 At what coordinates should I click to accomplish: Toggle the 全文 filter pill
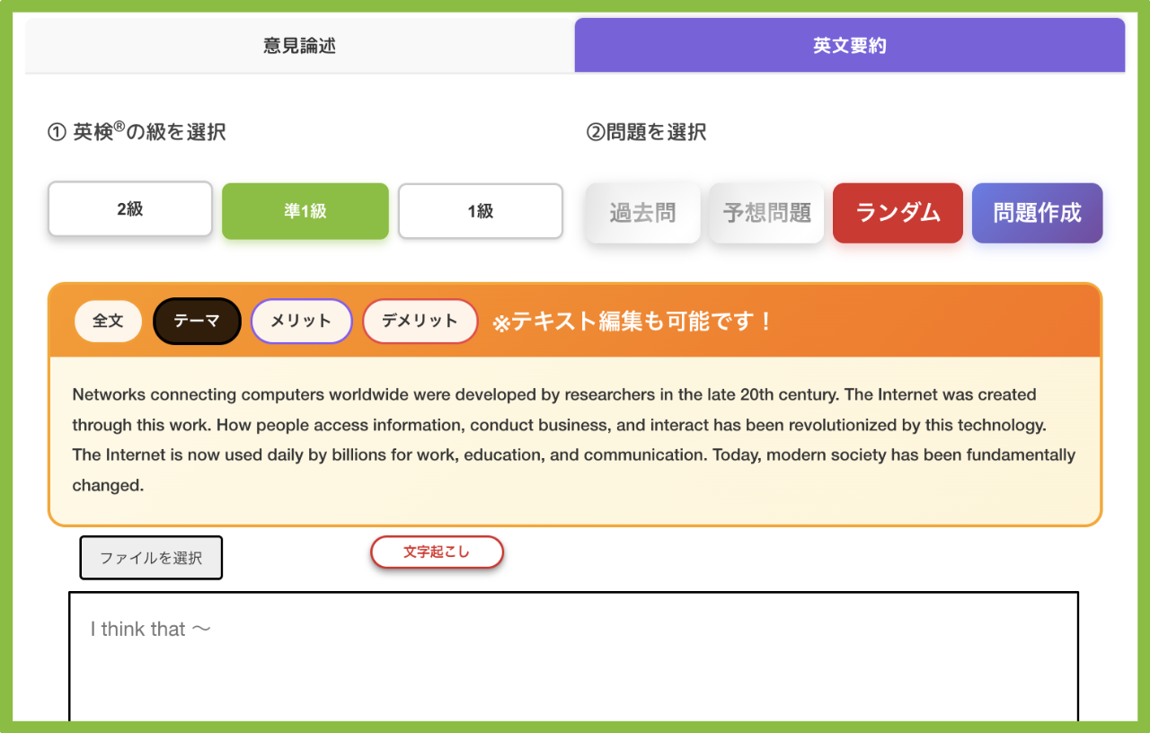coord(108,321)
